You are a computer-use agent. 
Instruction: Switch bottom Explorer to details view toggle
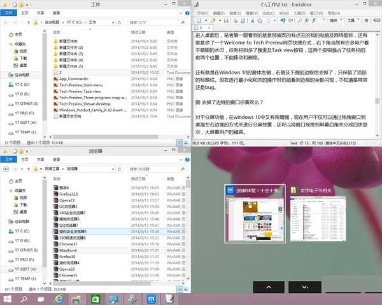coord(180,289)
